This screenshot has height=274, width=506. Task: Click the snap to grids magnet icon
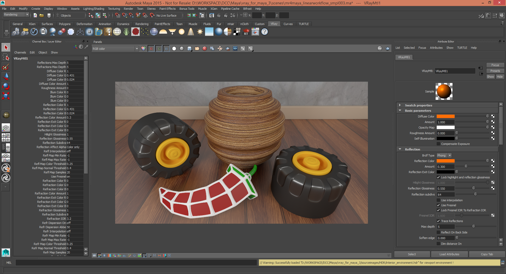pyautogui.click(x=118, y=15)
